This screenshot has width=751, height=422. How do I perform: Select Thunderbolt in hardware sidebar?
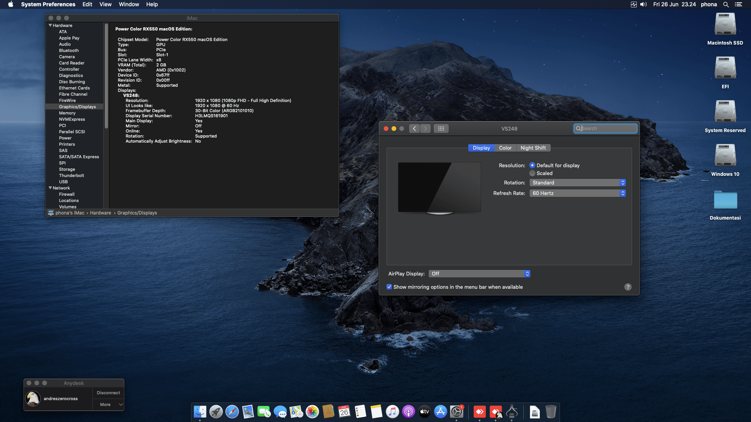tap(71, 175)
